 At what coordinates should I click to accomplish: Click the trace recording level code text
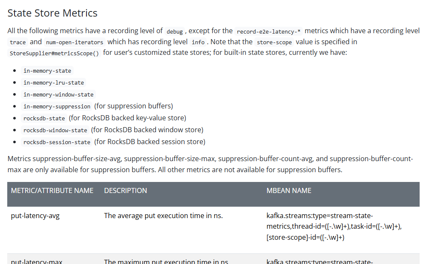[18, 42]
